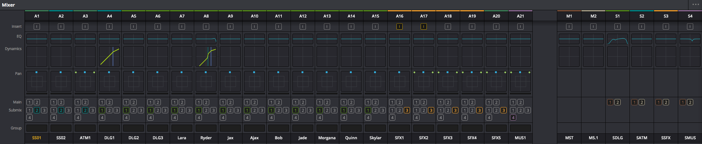Click the Mixer panel title
This screenshot has width=702, height=144.
click(8, 5)
